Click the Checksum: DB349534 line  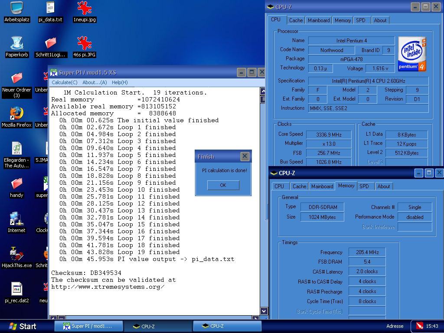[x=86, y=273]
